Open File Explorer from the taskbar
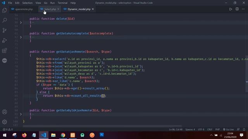Image resolution: width=248 pixels, height=139 pixels. pyautogui.click(x=53, y=135)
